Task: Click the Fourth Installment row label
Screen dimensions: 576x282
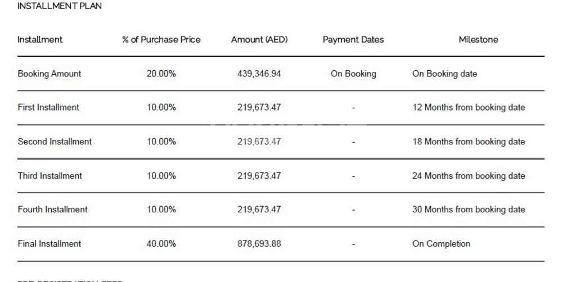Action: (52, 210)
